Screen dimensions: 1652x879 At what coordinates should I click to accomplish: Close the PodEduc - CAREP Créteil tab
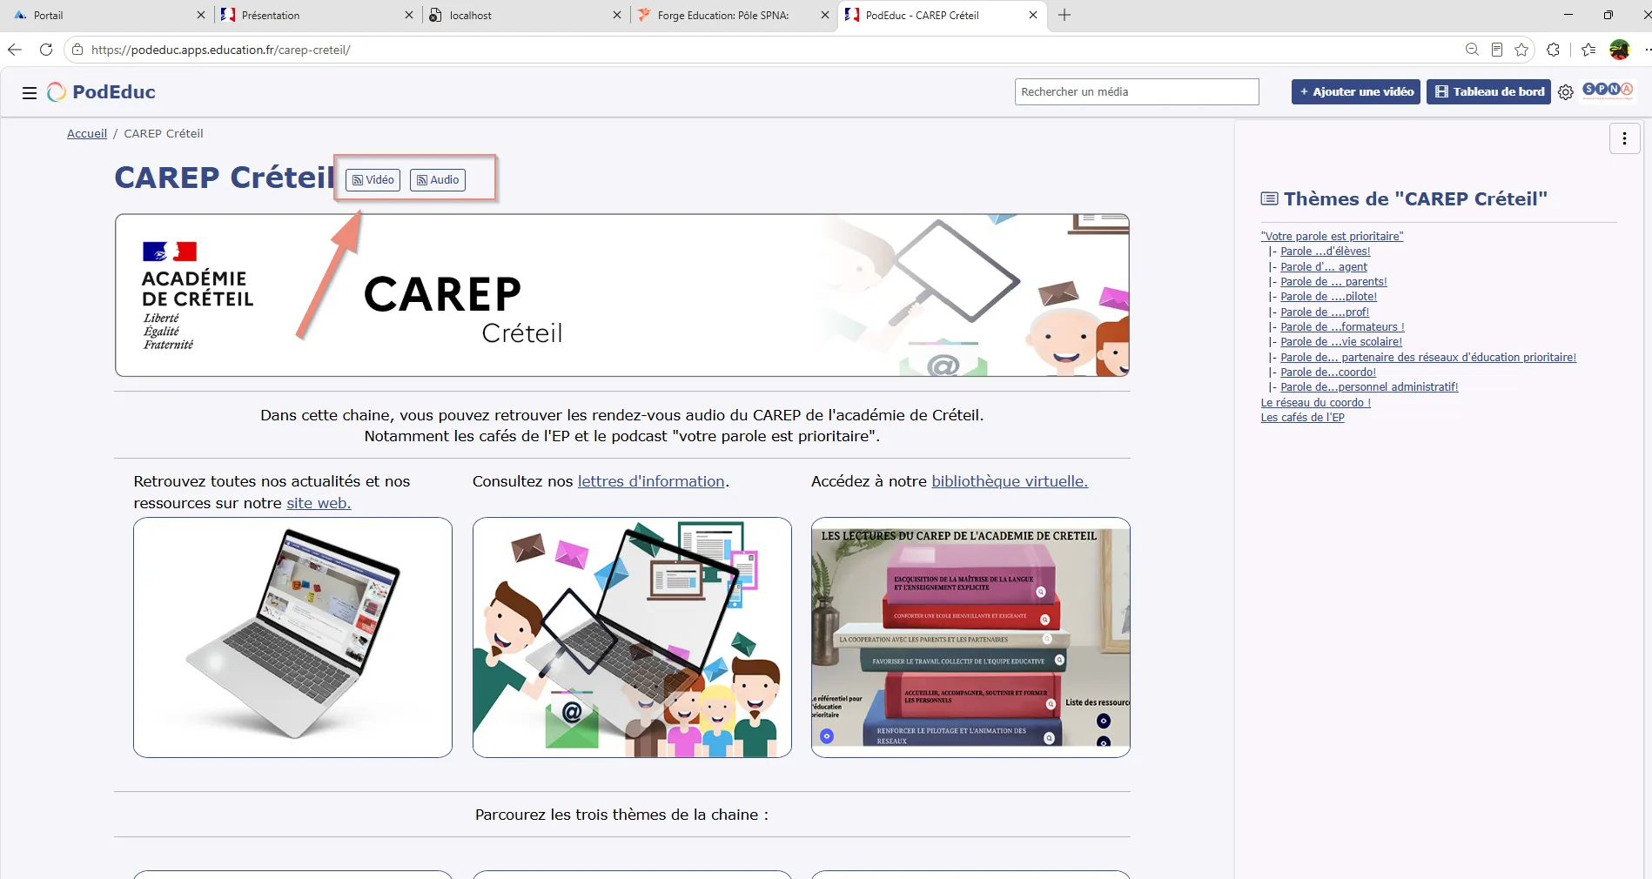pos(1033,15)
